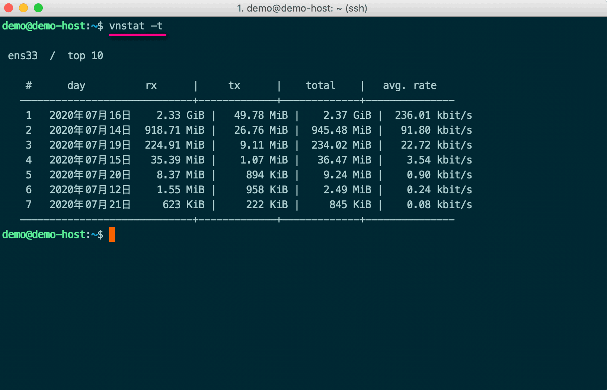Click the red close window button
The height and width of the screenshot is (390, 607).
[9, 8]
